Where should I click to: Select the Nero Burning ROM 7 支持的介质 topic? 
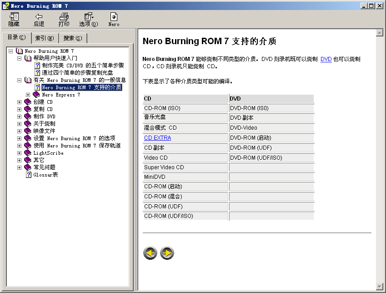click(82, 87)
